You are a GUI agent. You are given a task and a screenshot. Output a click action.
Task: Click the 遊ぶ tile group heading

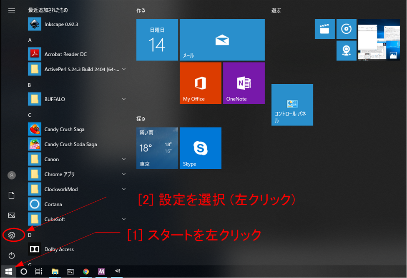[x=276, y=11]
